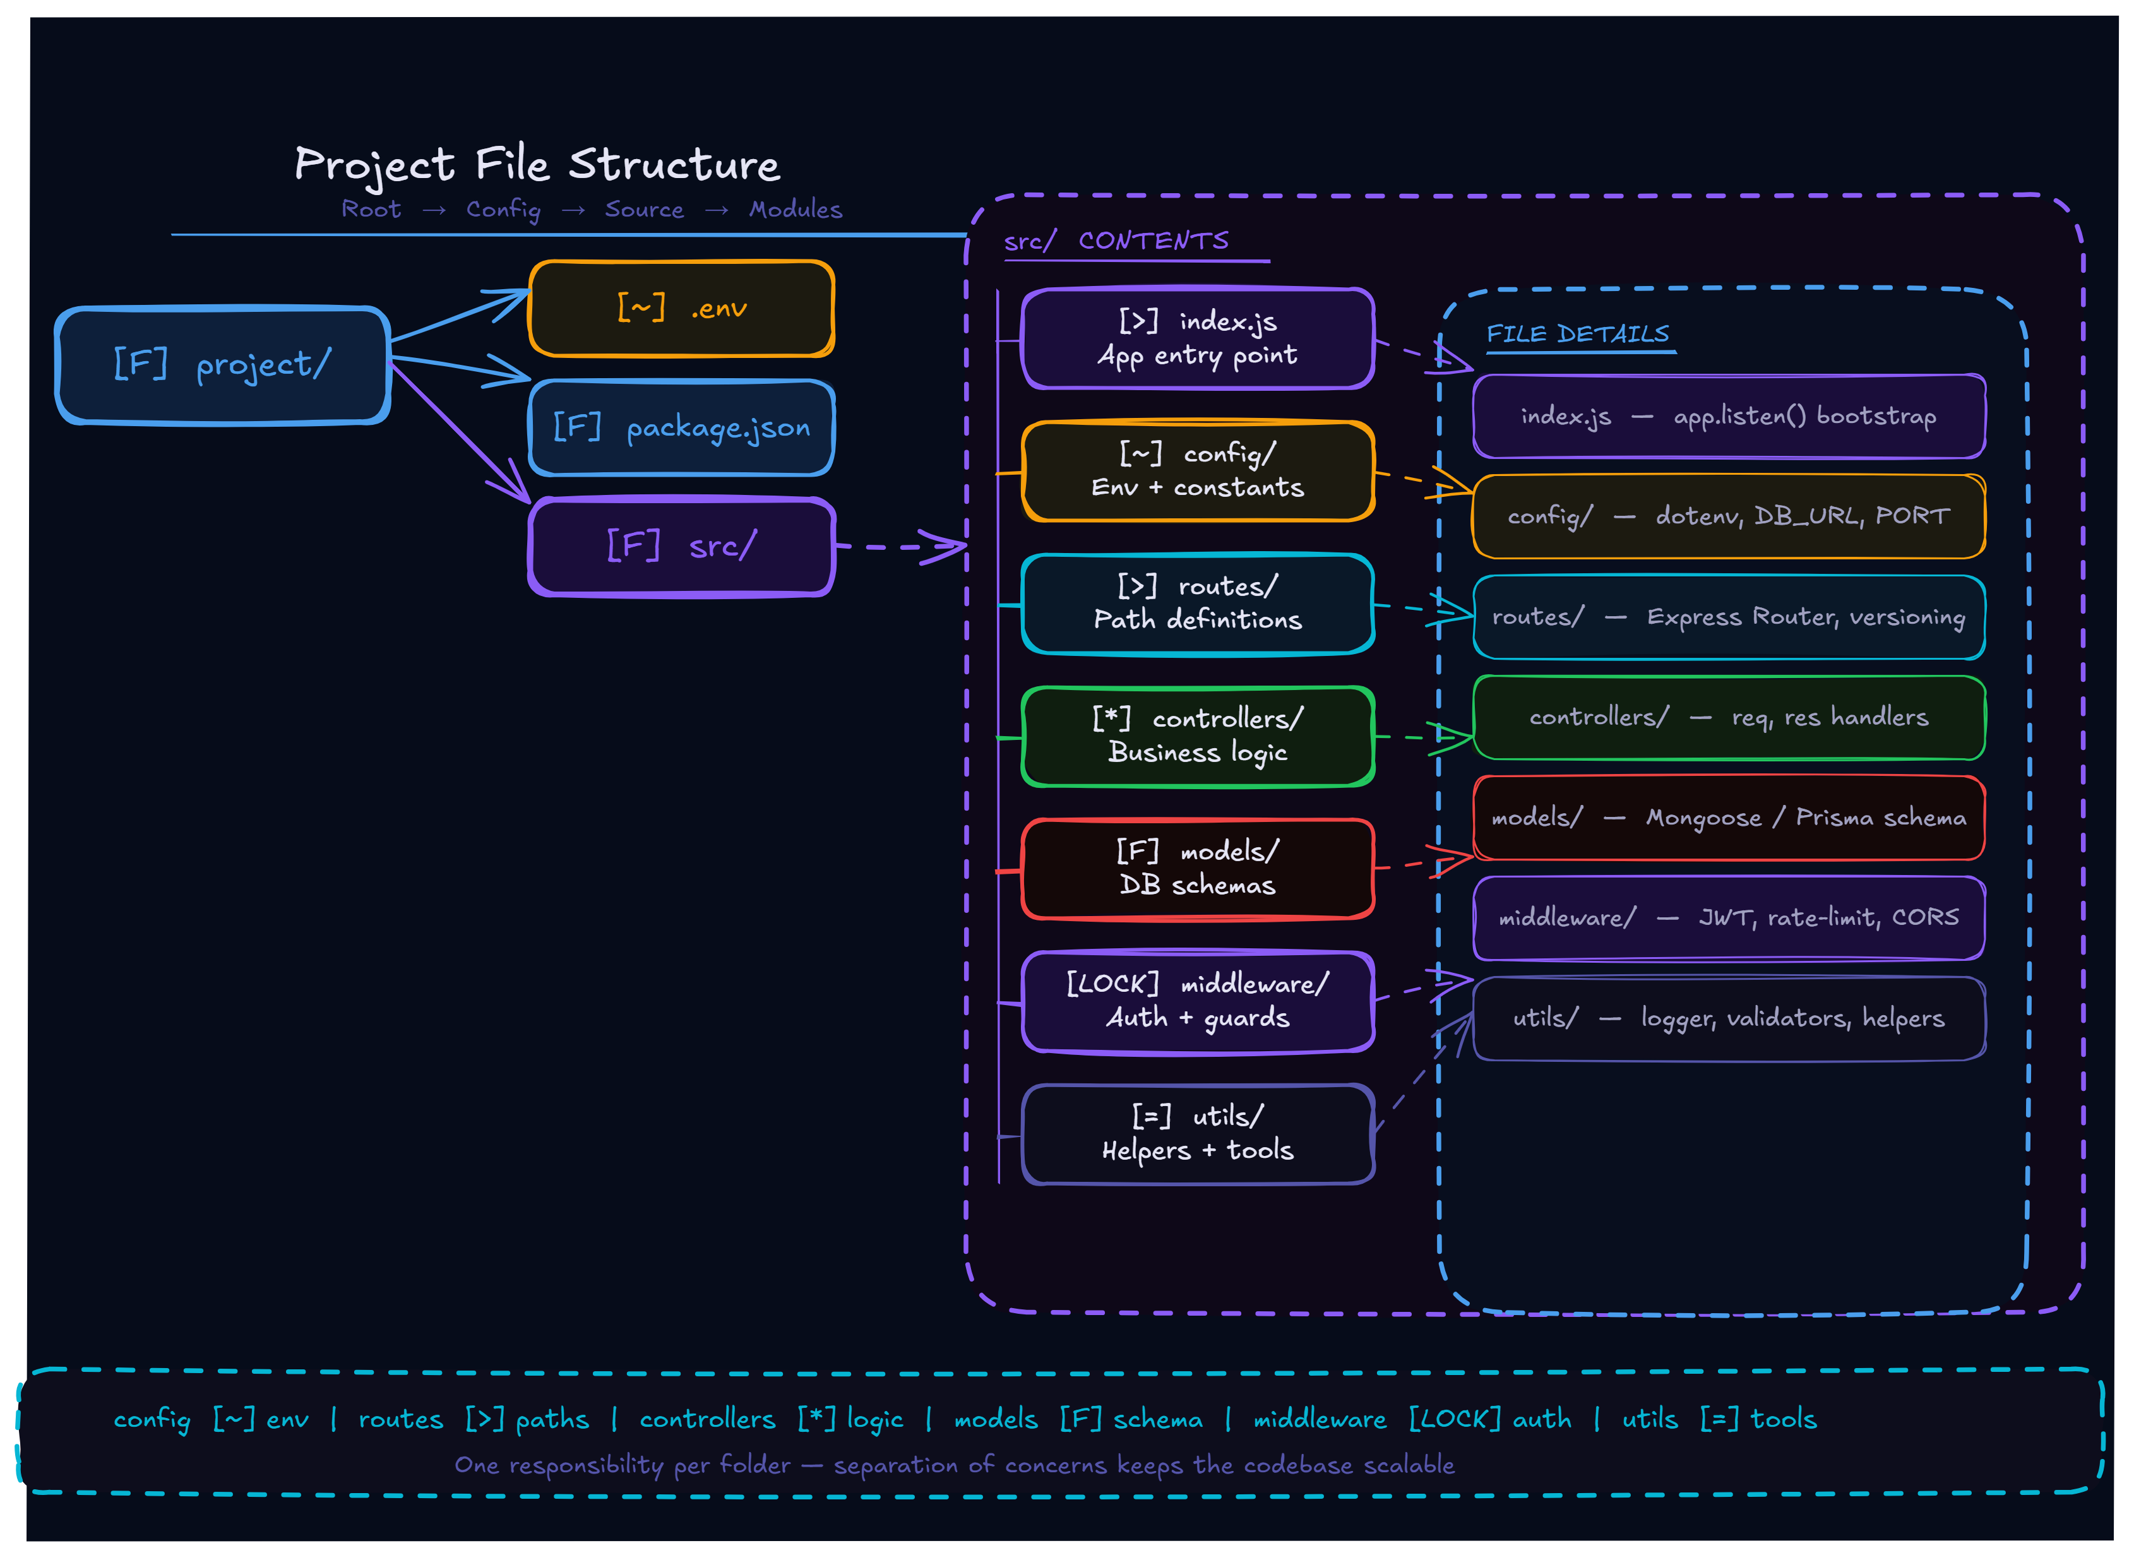Select middleware/ JWT, rate-limit, CORS detail
Screen dimensions: 2134x1560
click(1728, 918)
